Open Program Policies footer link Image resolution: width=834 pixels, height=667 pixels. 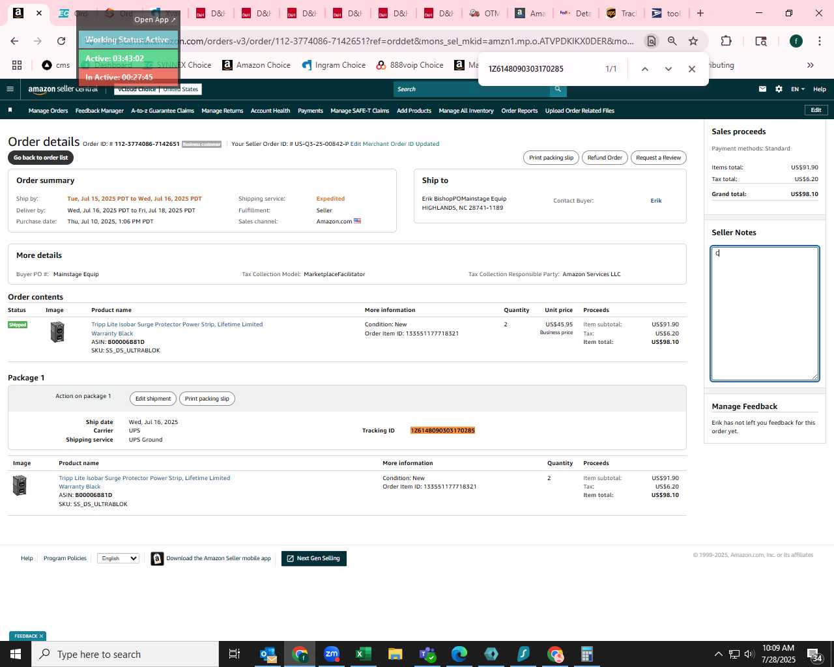click(65, 558)
